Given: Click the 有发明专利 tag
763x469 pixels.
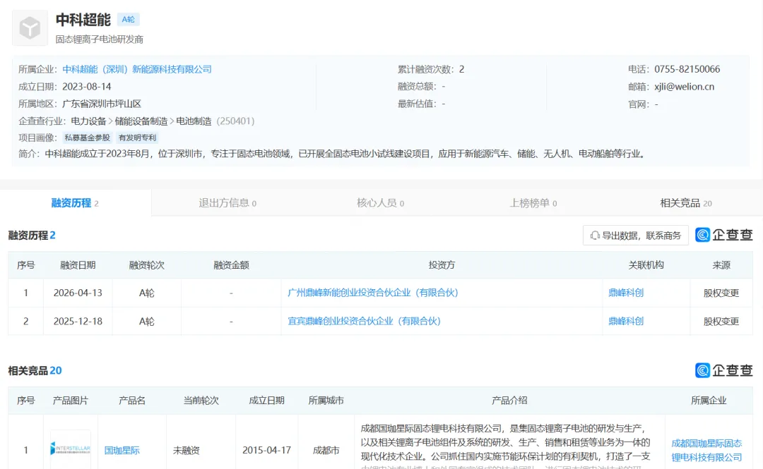Looking at the screenshot, I should coord(137,138).
